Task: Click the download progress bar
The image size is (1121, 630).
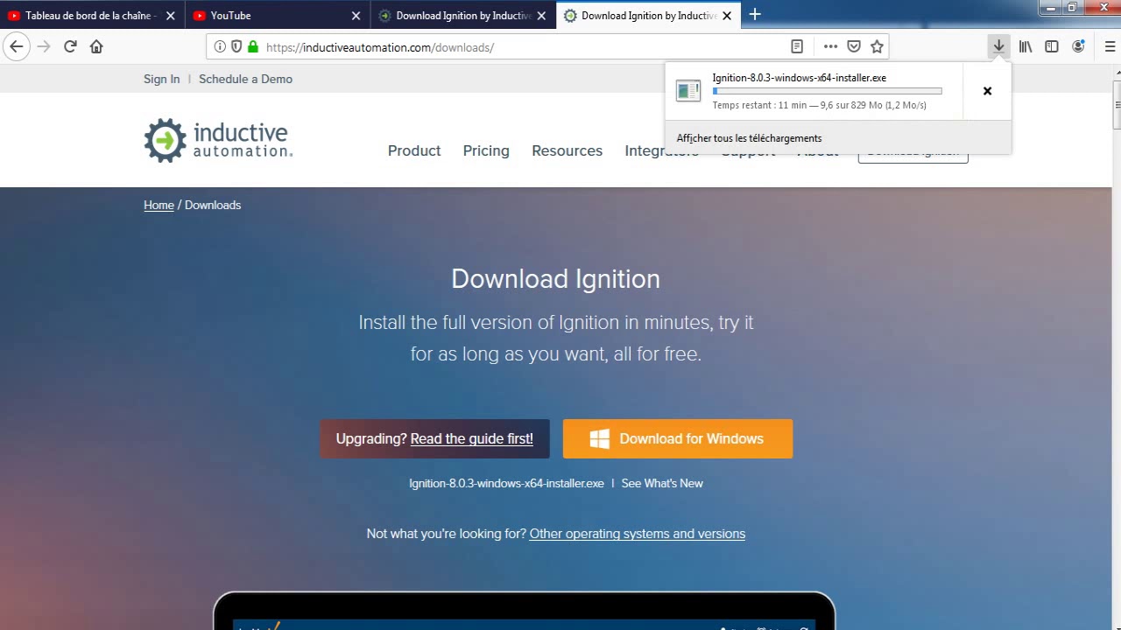Action: click(x=828, y=91)
